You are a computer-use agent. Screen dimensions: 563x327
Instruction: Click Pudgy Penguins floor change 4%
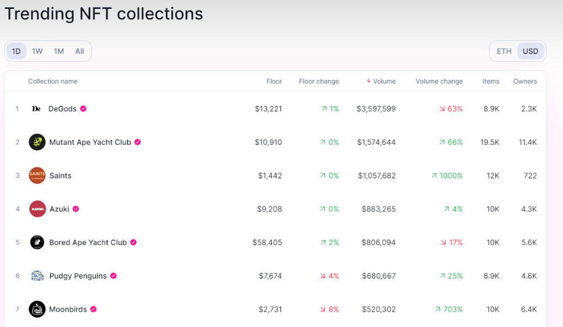point(329,276)
